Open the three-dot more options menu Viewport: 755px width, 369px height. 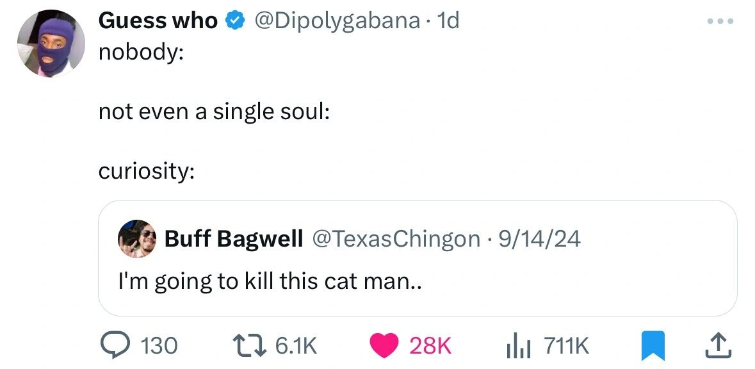click(x=720, y=21)
